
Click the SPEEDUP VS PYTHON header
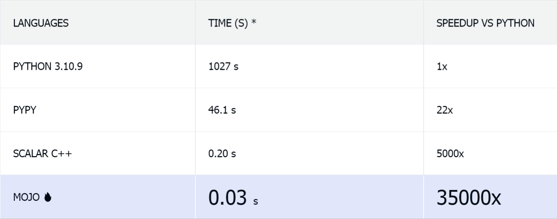[x=485, y=23]
